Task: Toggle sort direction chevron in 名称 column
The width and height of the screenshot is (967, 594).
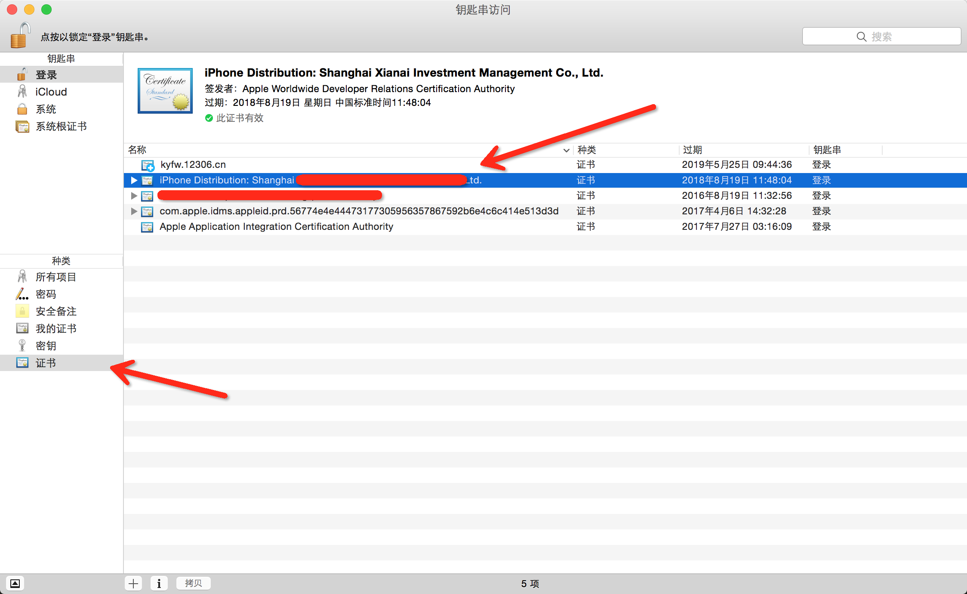Action: (566, 150)
